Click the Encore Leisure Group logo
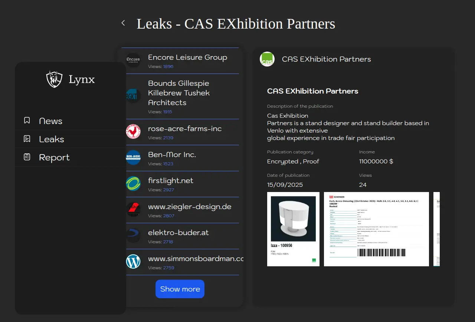 133,60
